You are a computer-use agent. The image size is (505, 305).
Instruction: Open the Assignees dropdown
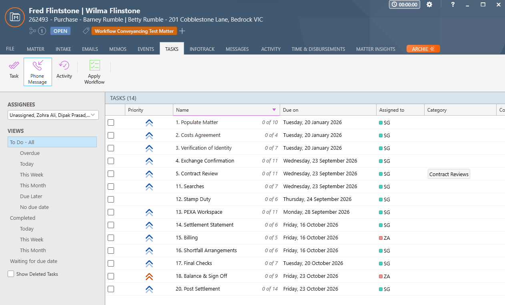point(53,115)
